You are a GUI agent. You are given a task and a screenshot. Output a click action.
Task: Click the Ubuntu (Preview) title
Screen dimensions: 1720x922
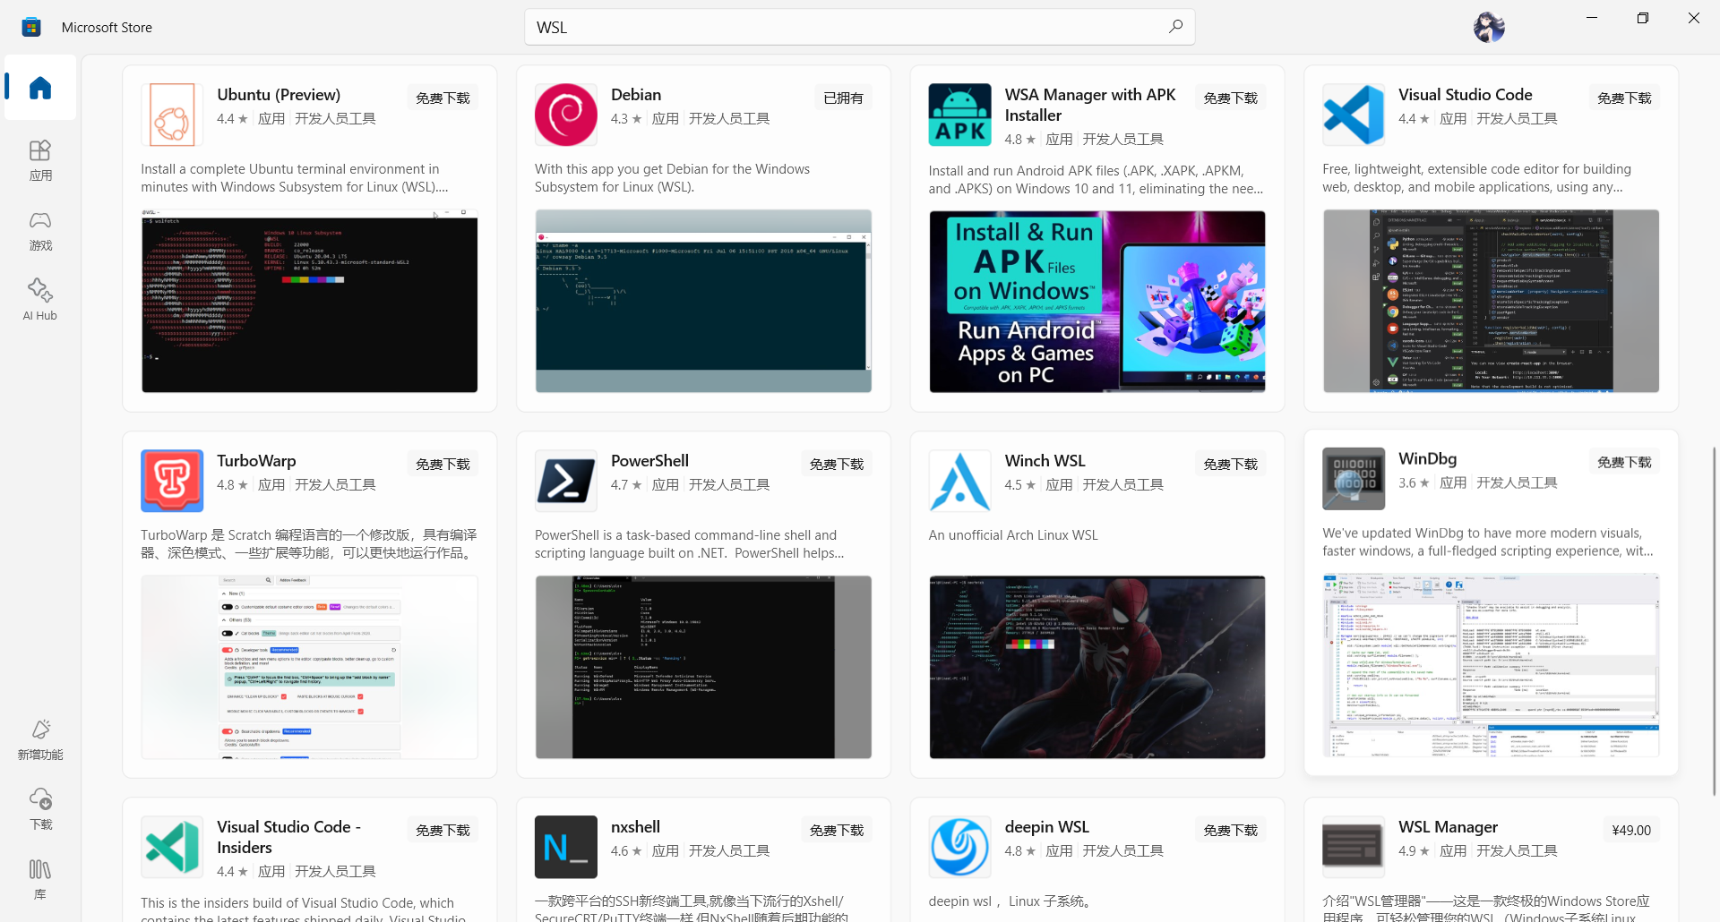tap(279, 95)
